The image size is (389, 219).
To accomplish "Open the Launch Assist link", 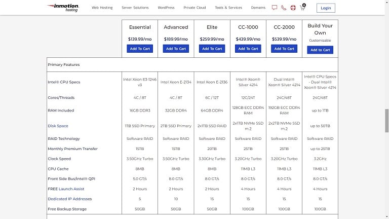I will point(71,189).
